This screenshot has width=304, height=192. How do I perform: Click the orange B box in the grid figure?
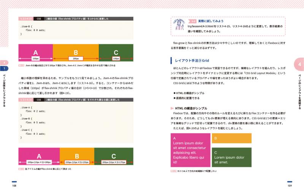pos(232,138)
